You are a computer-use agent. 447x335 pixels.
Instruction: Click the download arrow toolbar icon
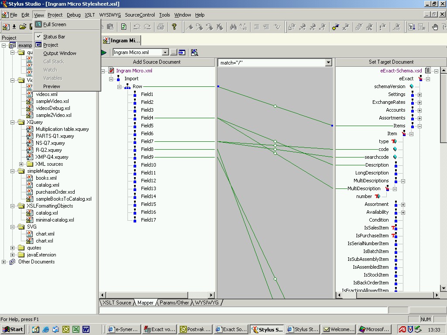pyautogui.click(x=14, y=27)
